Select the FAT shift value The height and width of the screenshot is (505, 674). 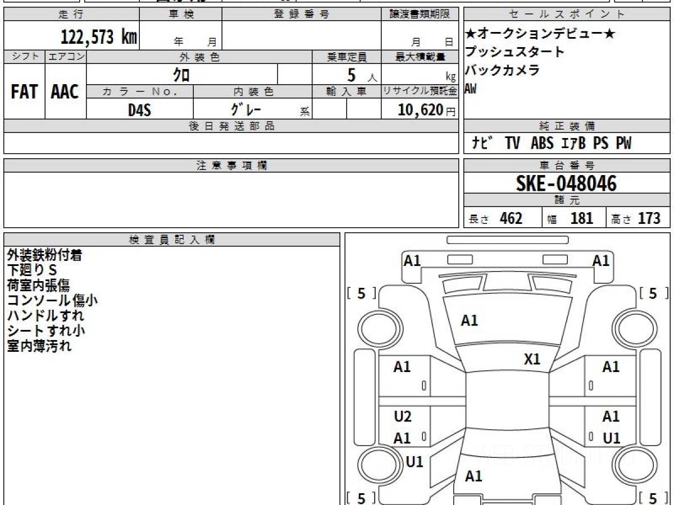click(x=24, y=92)
